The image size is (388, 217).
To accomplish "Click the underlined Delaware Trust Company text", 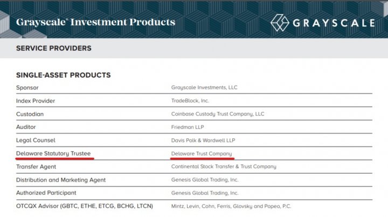I will click(x=202, y=153).
